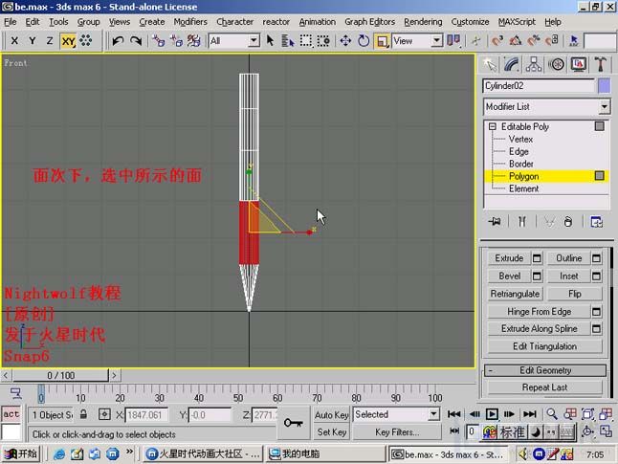
Task: Select the Vertex sub-object level
Action: point(520,139)
